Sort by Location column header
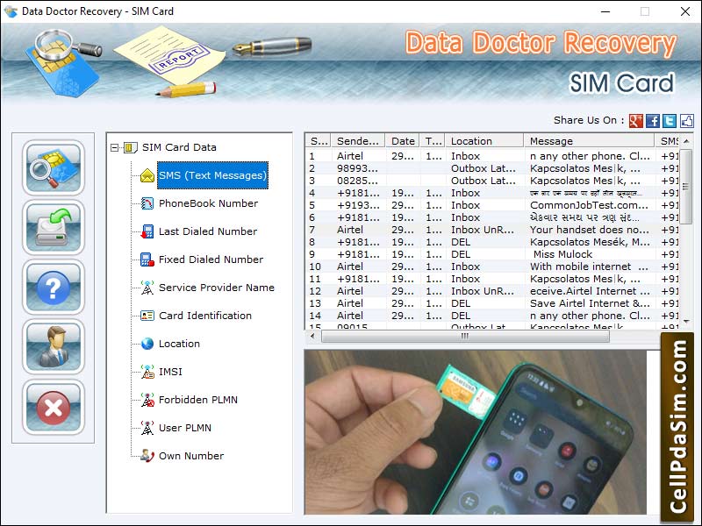This screenshot has width=702, height=526. pyautogui.click(x=484, y=141)
